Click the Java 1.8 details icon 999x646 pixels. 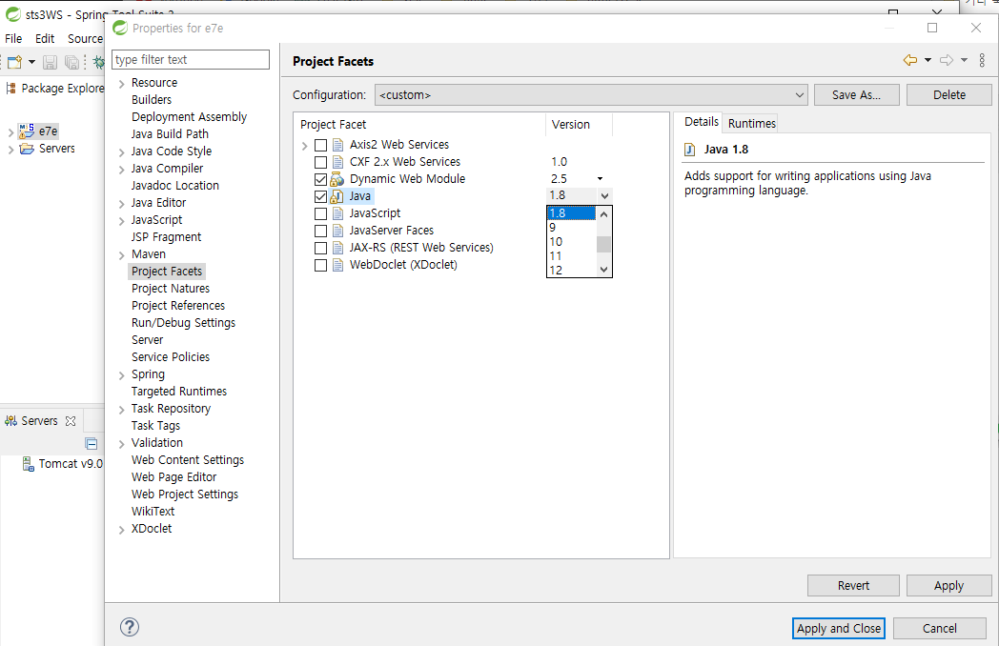click(689, 150)
